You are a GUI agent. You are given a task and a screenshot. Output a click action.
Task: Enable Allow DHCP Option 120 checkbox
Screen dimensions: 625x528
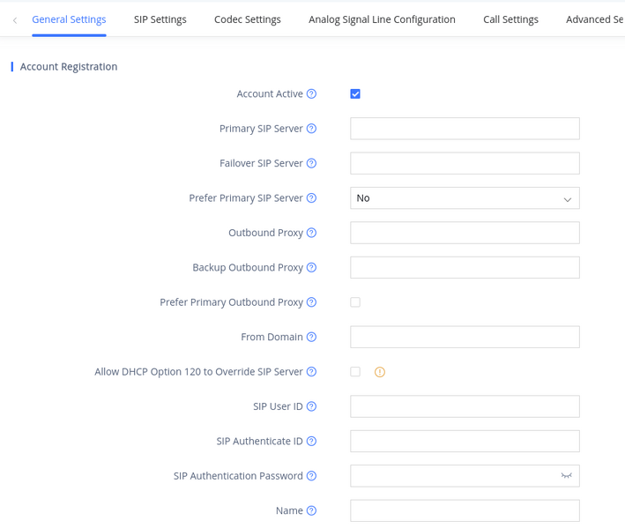[x=355, y=371]
